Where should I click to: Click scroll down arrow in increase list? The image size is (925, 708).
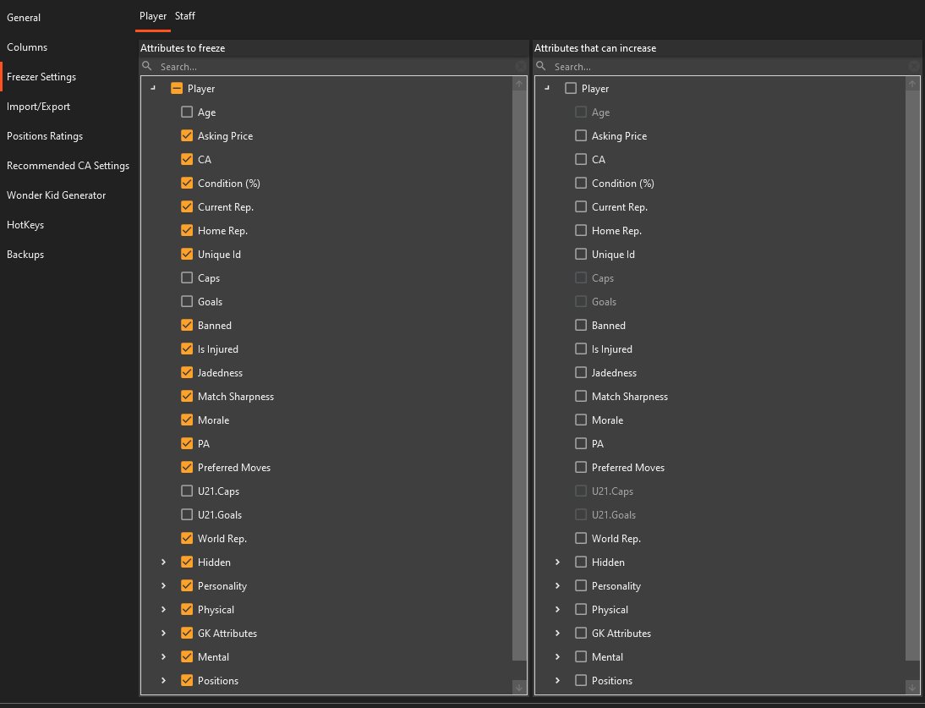click(x=912, y=687)
